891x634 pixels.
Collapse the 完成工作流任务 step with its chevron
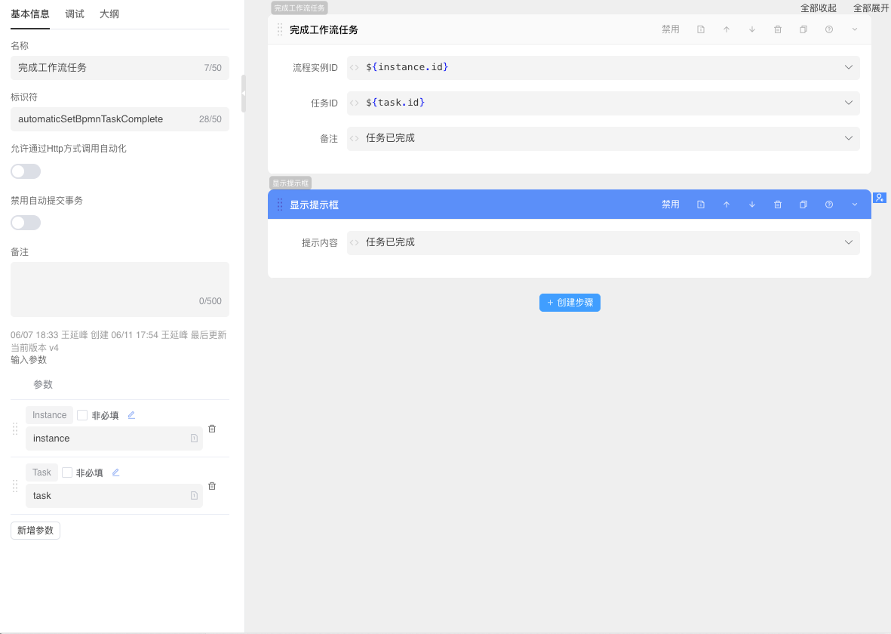point(855,29)
